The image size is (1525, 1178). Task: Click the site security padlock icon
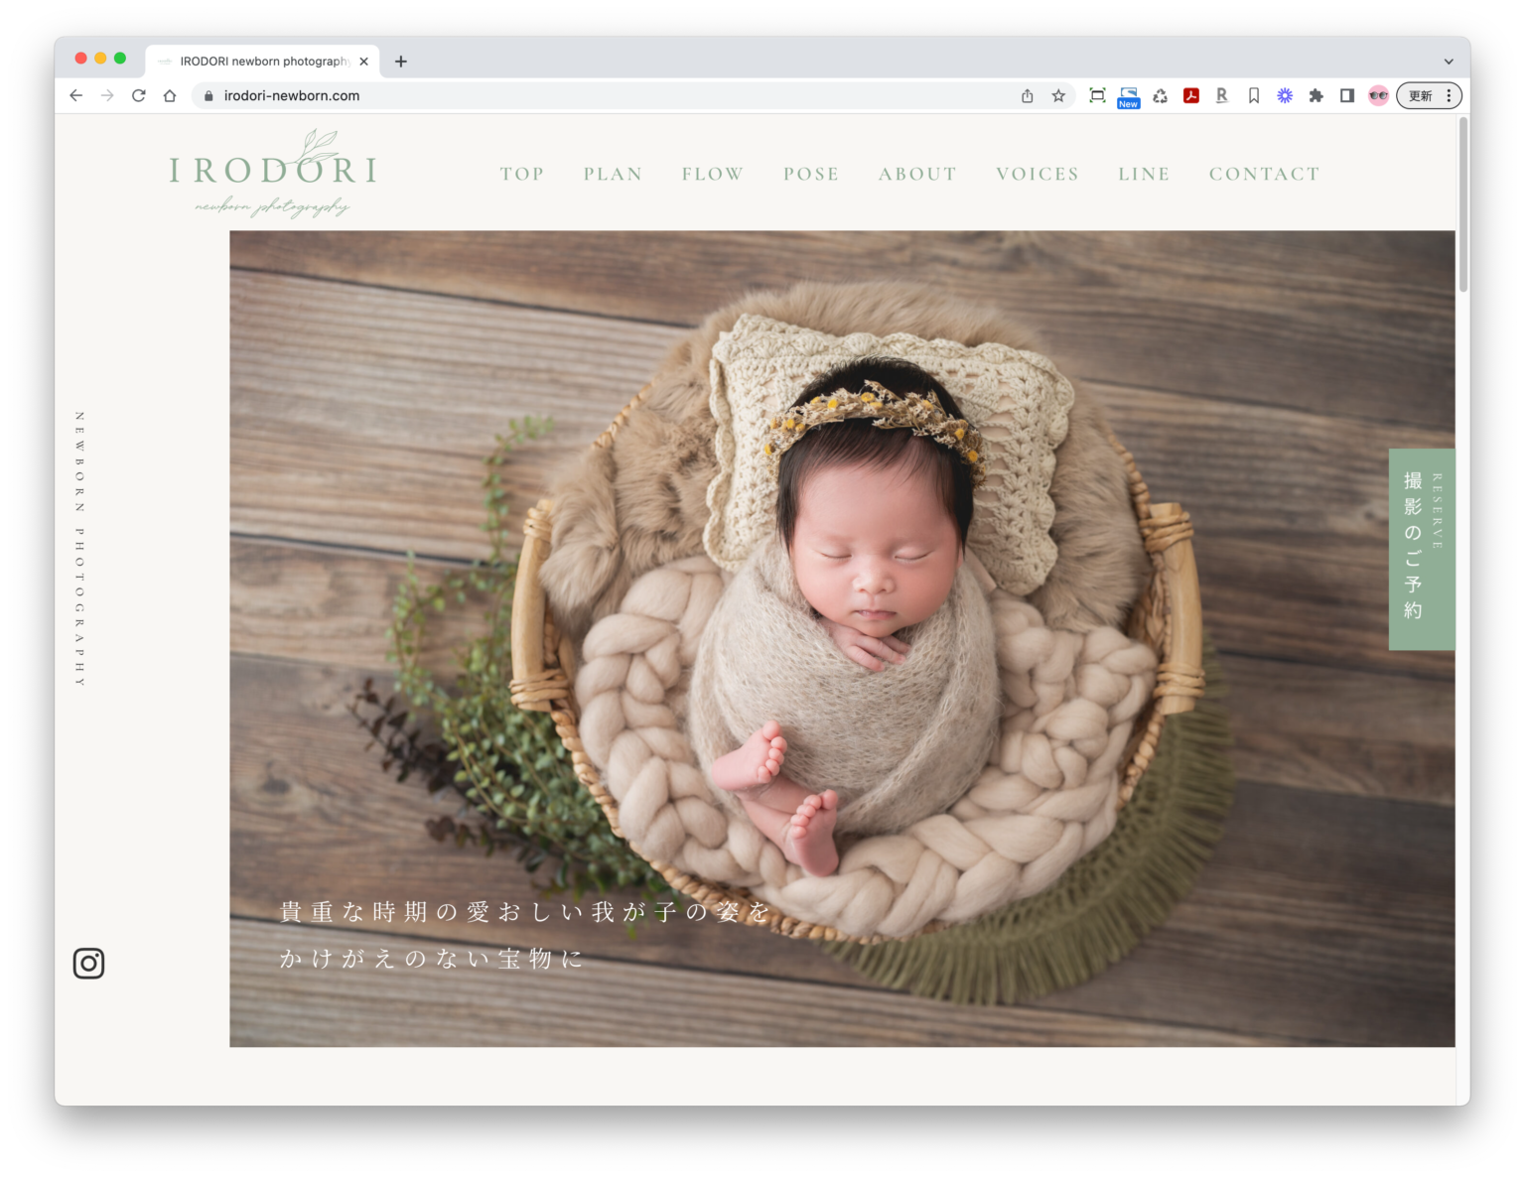pyautogui.click(x=208, y=95)
